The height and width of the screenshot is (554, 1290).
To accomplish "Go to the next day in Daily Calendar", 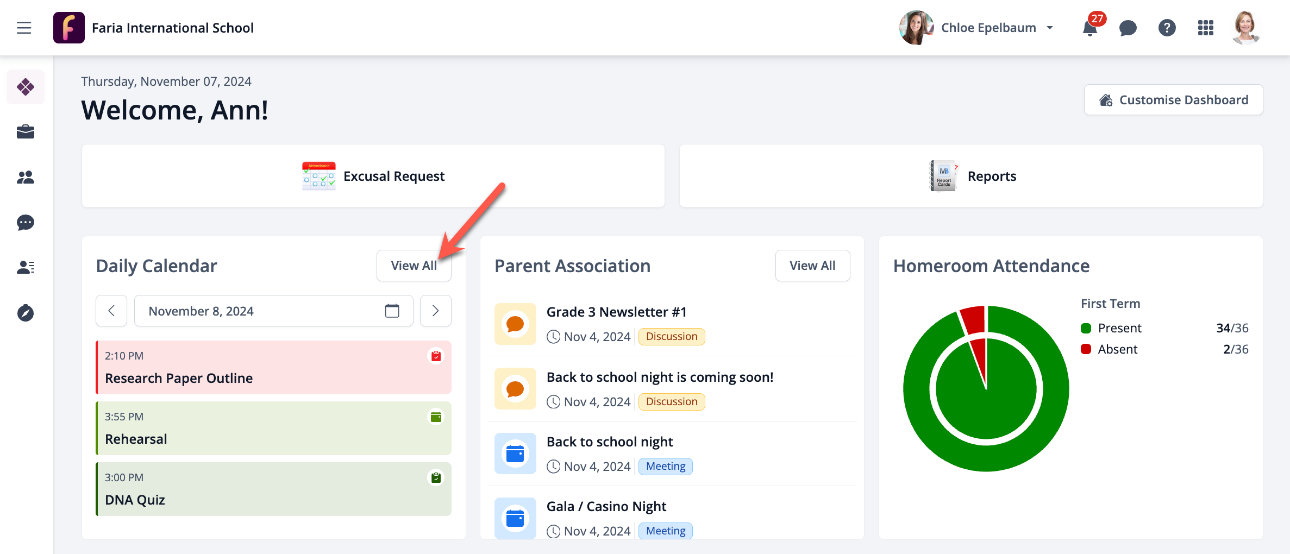I will (x=435, y=311).
